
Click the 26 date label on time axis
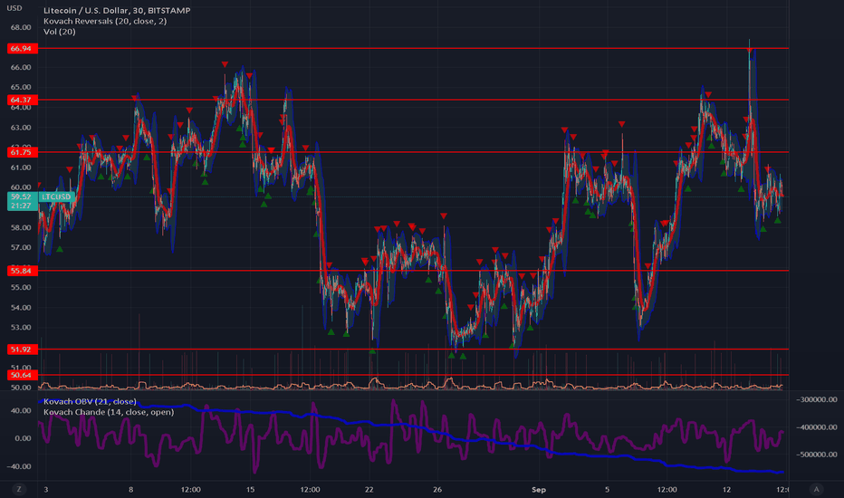pos(437,489)
